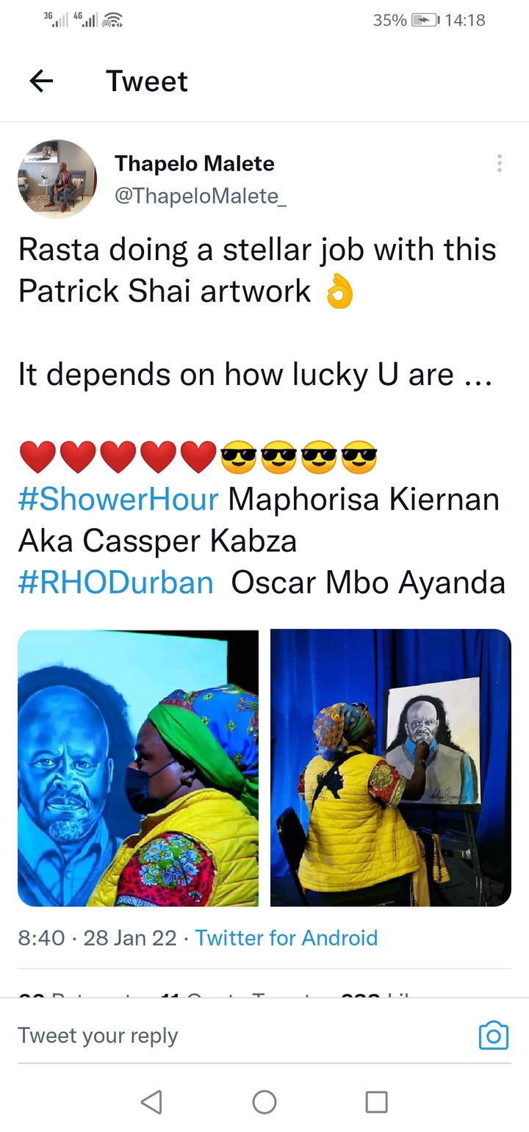Tap the Wi-Fi hotspot status icon

112,21
